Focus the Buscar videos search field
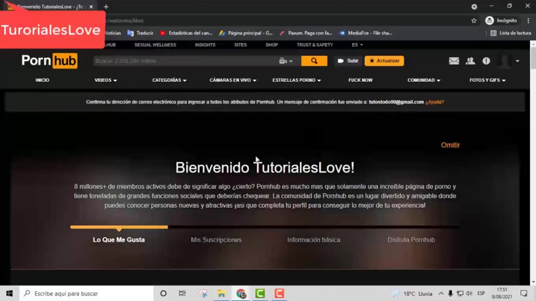The width and height of the screenshot is (536, 301). [184, 61]
